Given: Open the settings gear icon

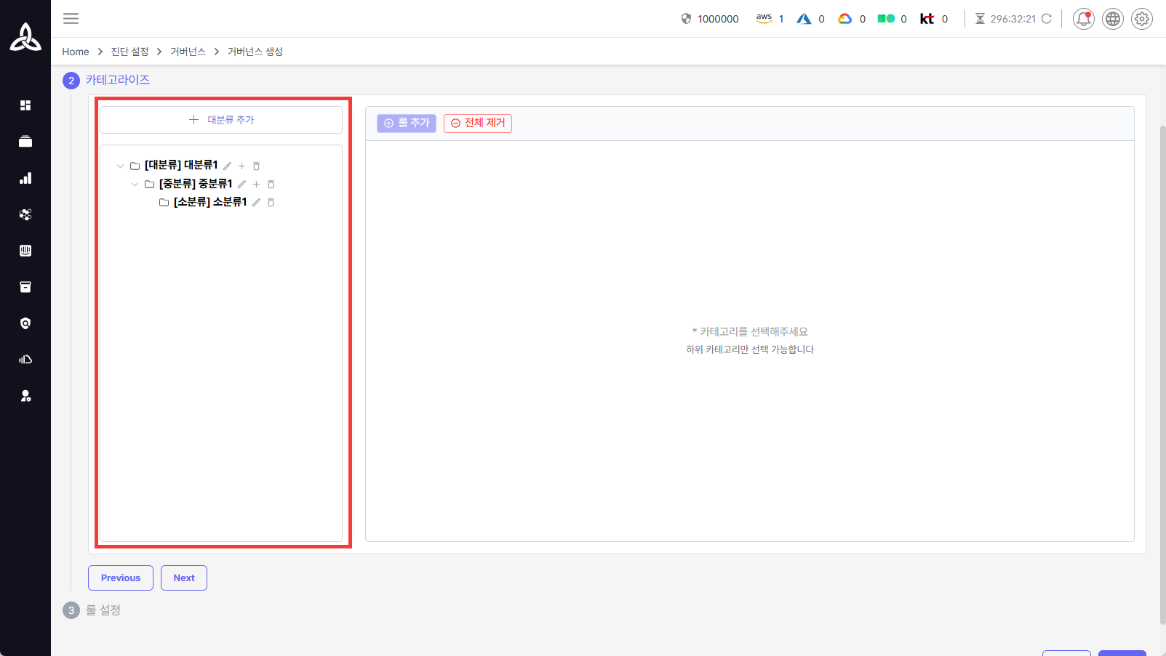Looking at the screenshot, I should coord(1141,19).
